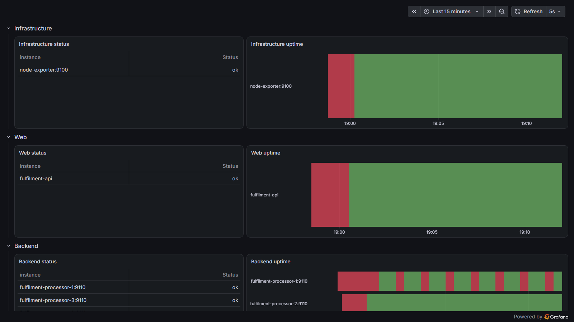Click the ok status for fulfilment-processor-3:9110
Viewport: 574px width, 322px height.
(x=185, y=300)
